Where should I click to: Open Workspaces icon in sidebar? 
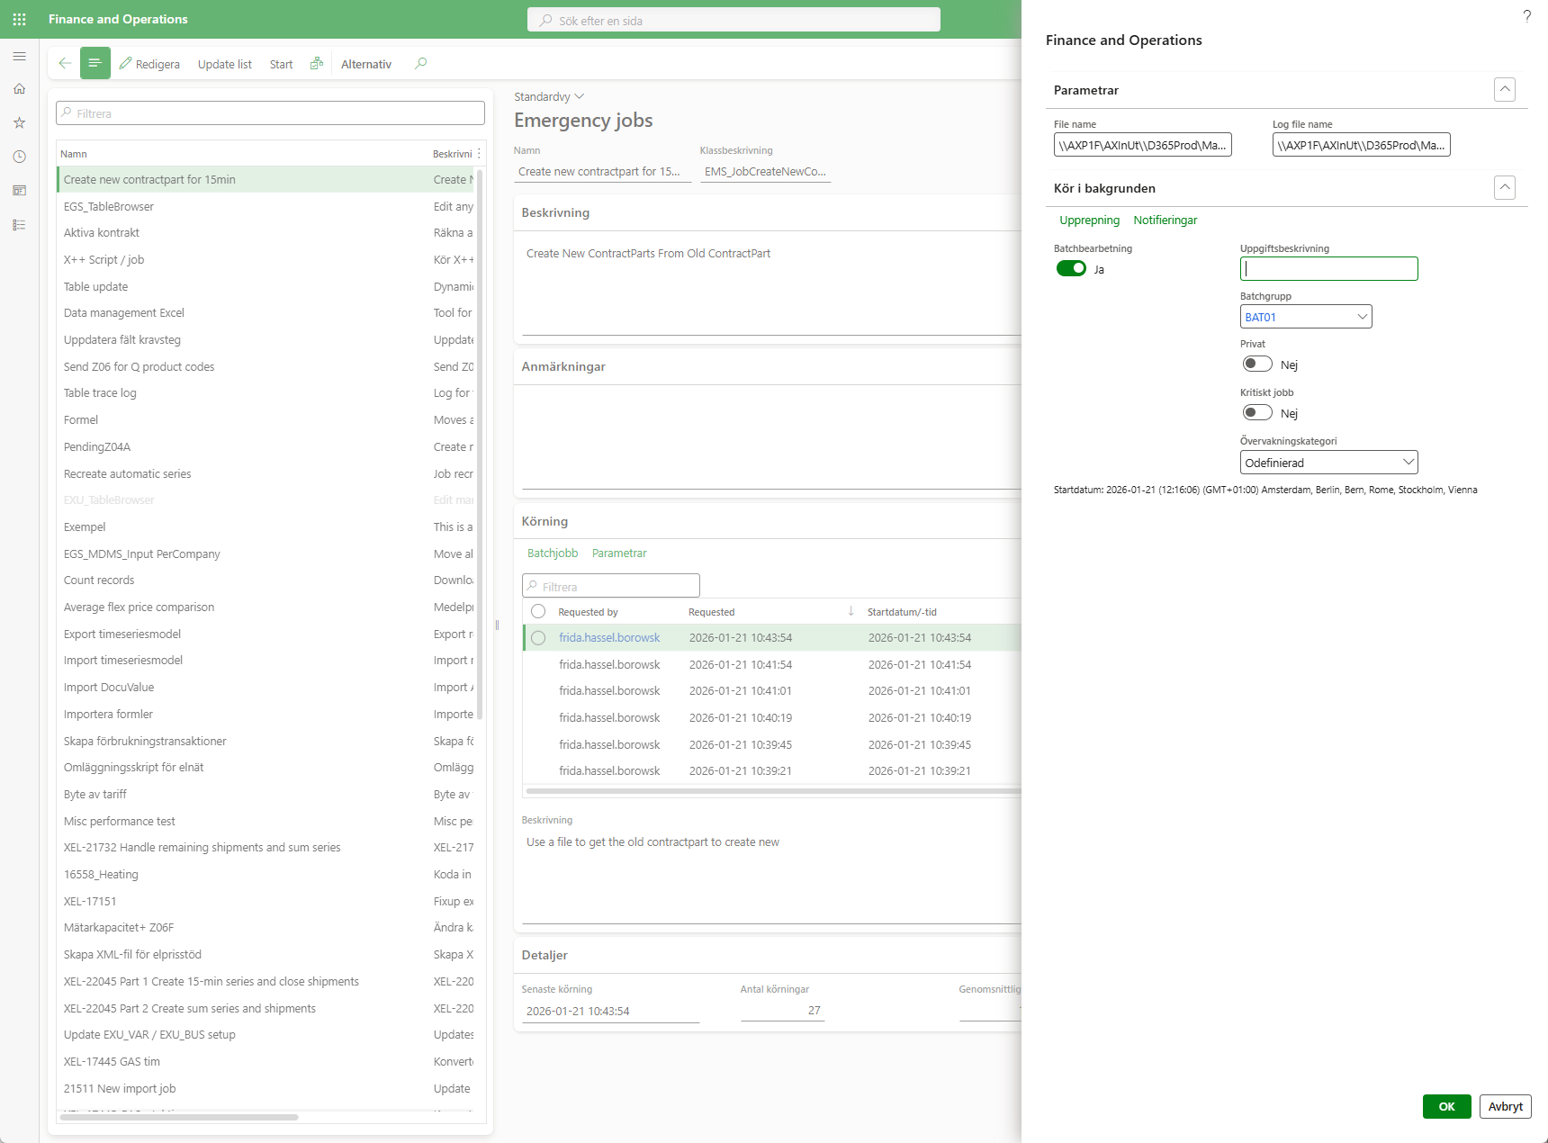pos(19,191)
